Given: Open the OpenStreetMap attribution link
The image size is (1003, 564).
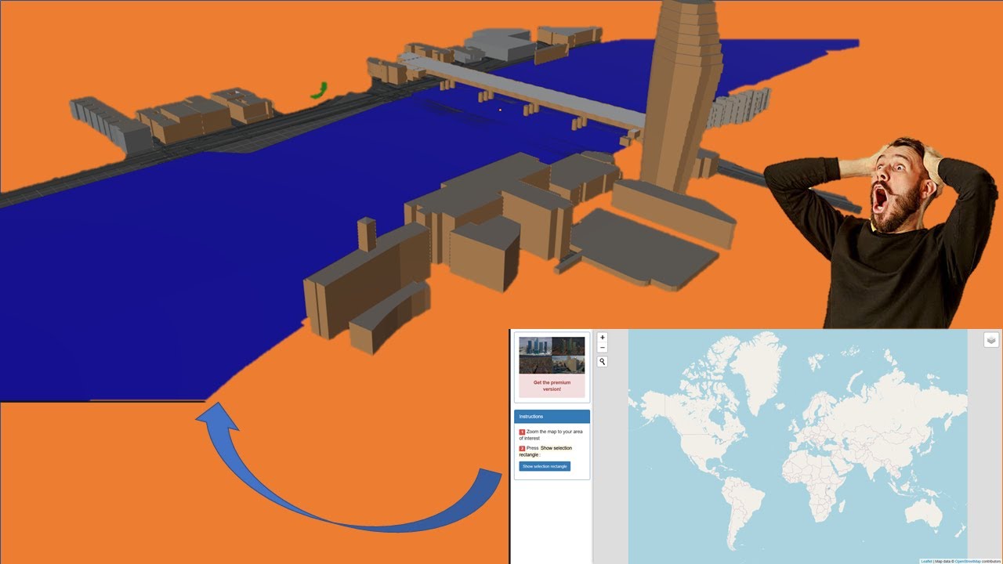Looking at the screenshot, I should (x=968, y=561).
